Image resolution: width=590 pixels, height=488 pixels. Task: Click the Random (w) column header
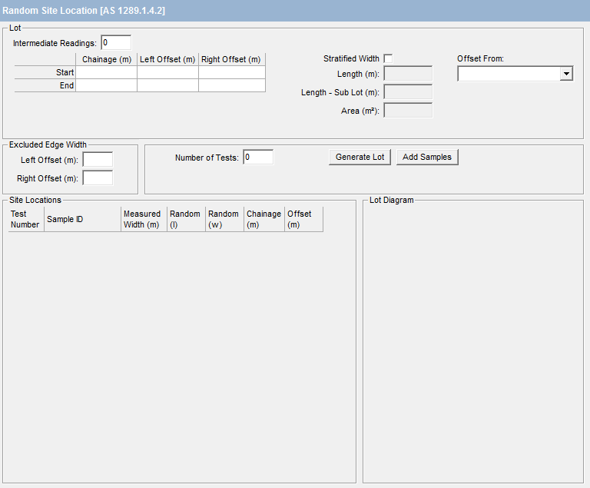pos(224,219)
